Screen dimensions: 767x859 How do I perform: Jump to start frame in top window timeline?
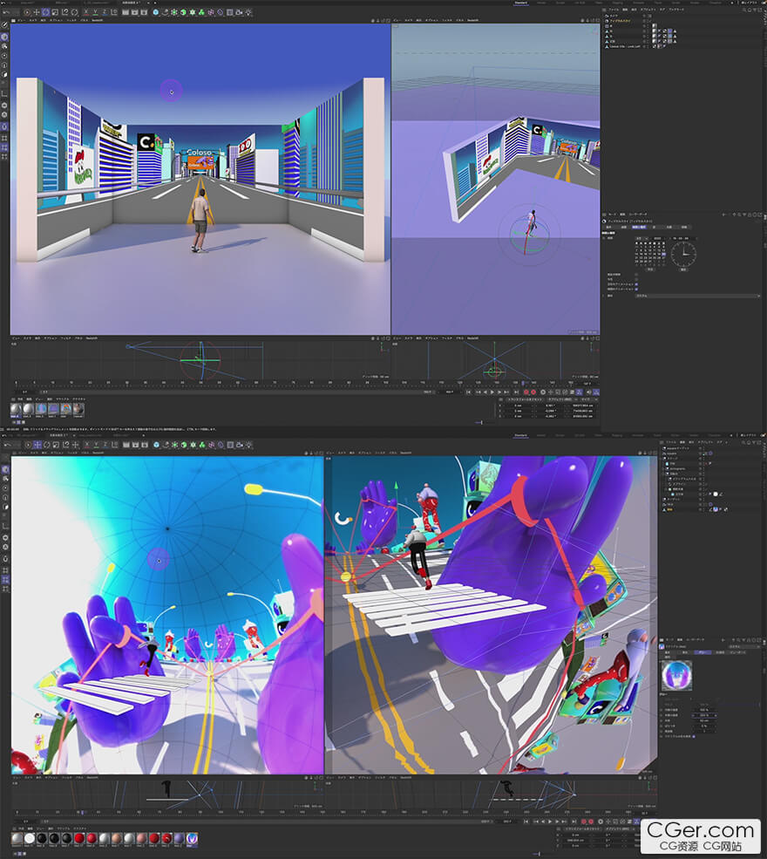[x=468, y=392]
